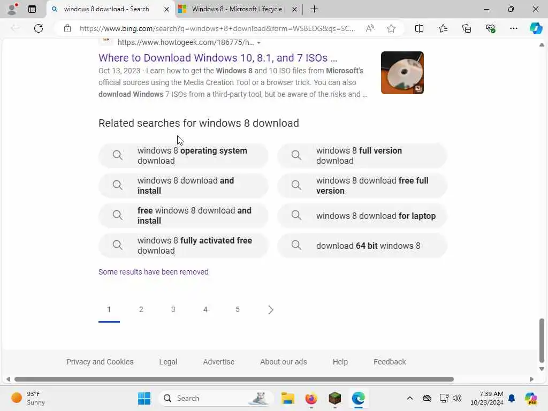Open the Favorites list icon
This screenshot has width=548, height=411.
click(443, 28)
